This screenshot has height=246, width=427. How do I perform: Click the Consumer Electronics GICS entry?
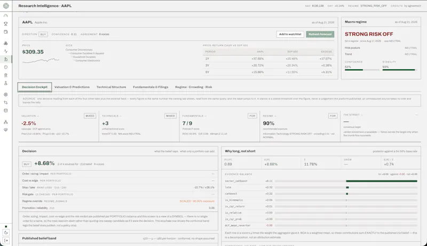[88, 61]
